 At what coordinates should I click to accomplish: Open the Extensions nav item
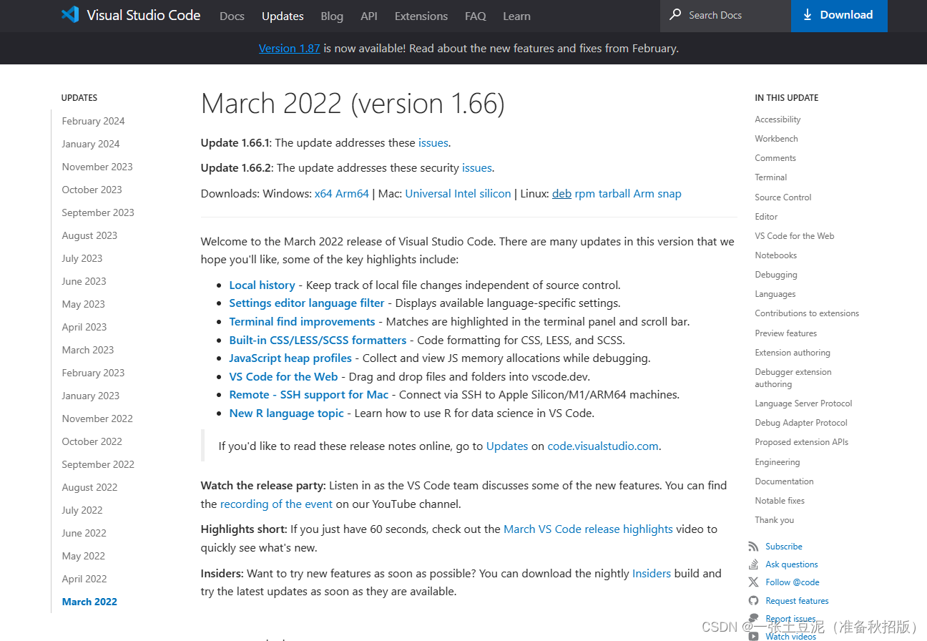421,16
